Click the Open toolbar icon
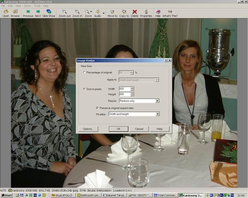Image resolution: width=248 pixels, height=198 pixels. pyautogui.click(x=6, y=13)
